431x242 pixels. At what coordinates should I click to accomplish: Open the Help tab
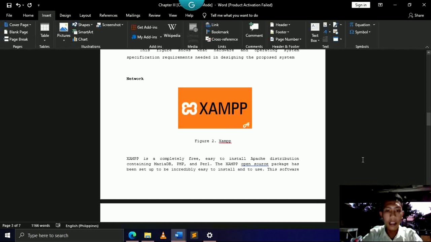pyautogui.click(x=189, y=15)
